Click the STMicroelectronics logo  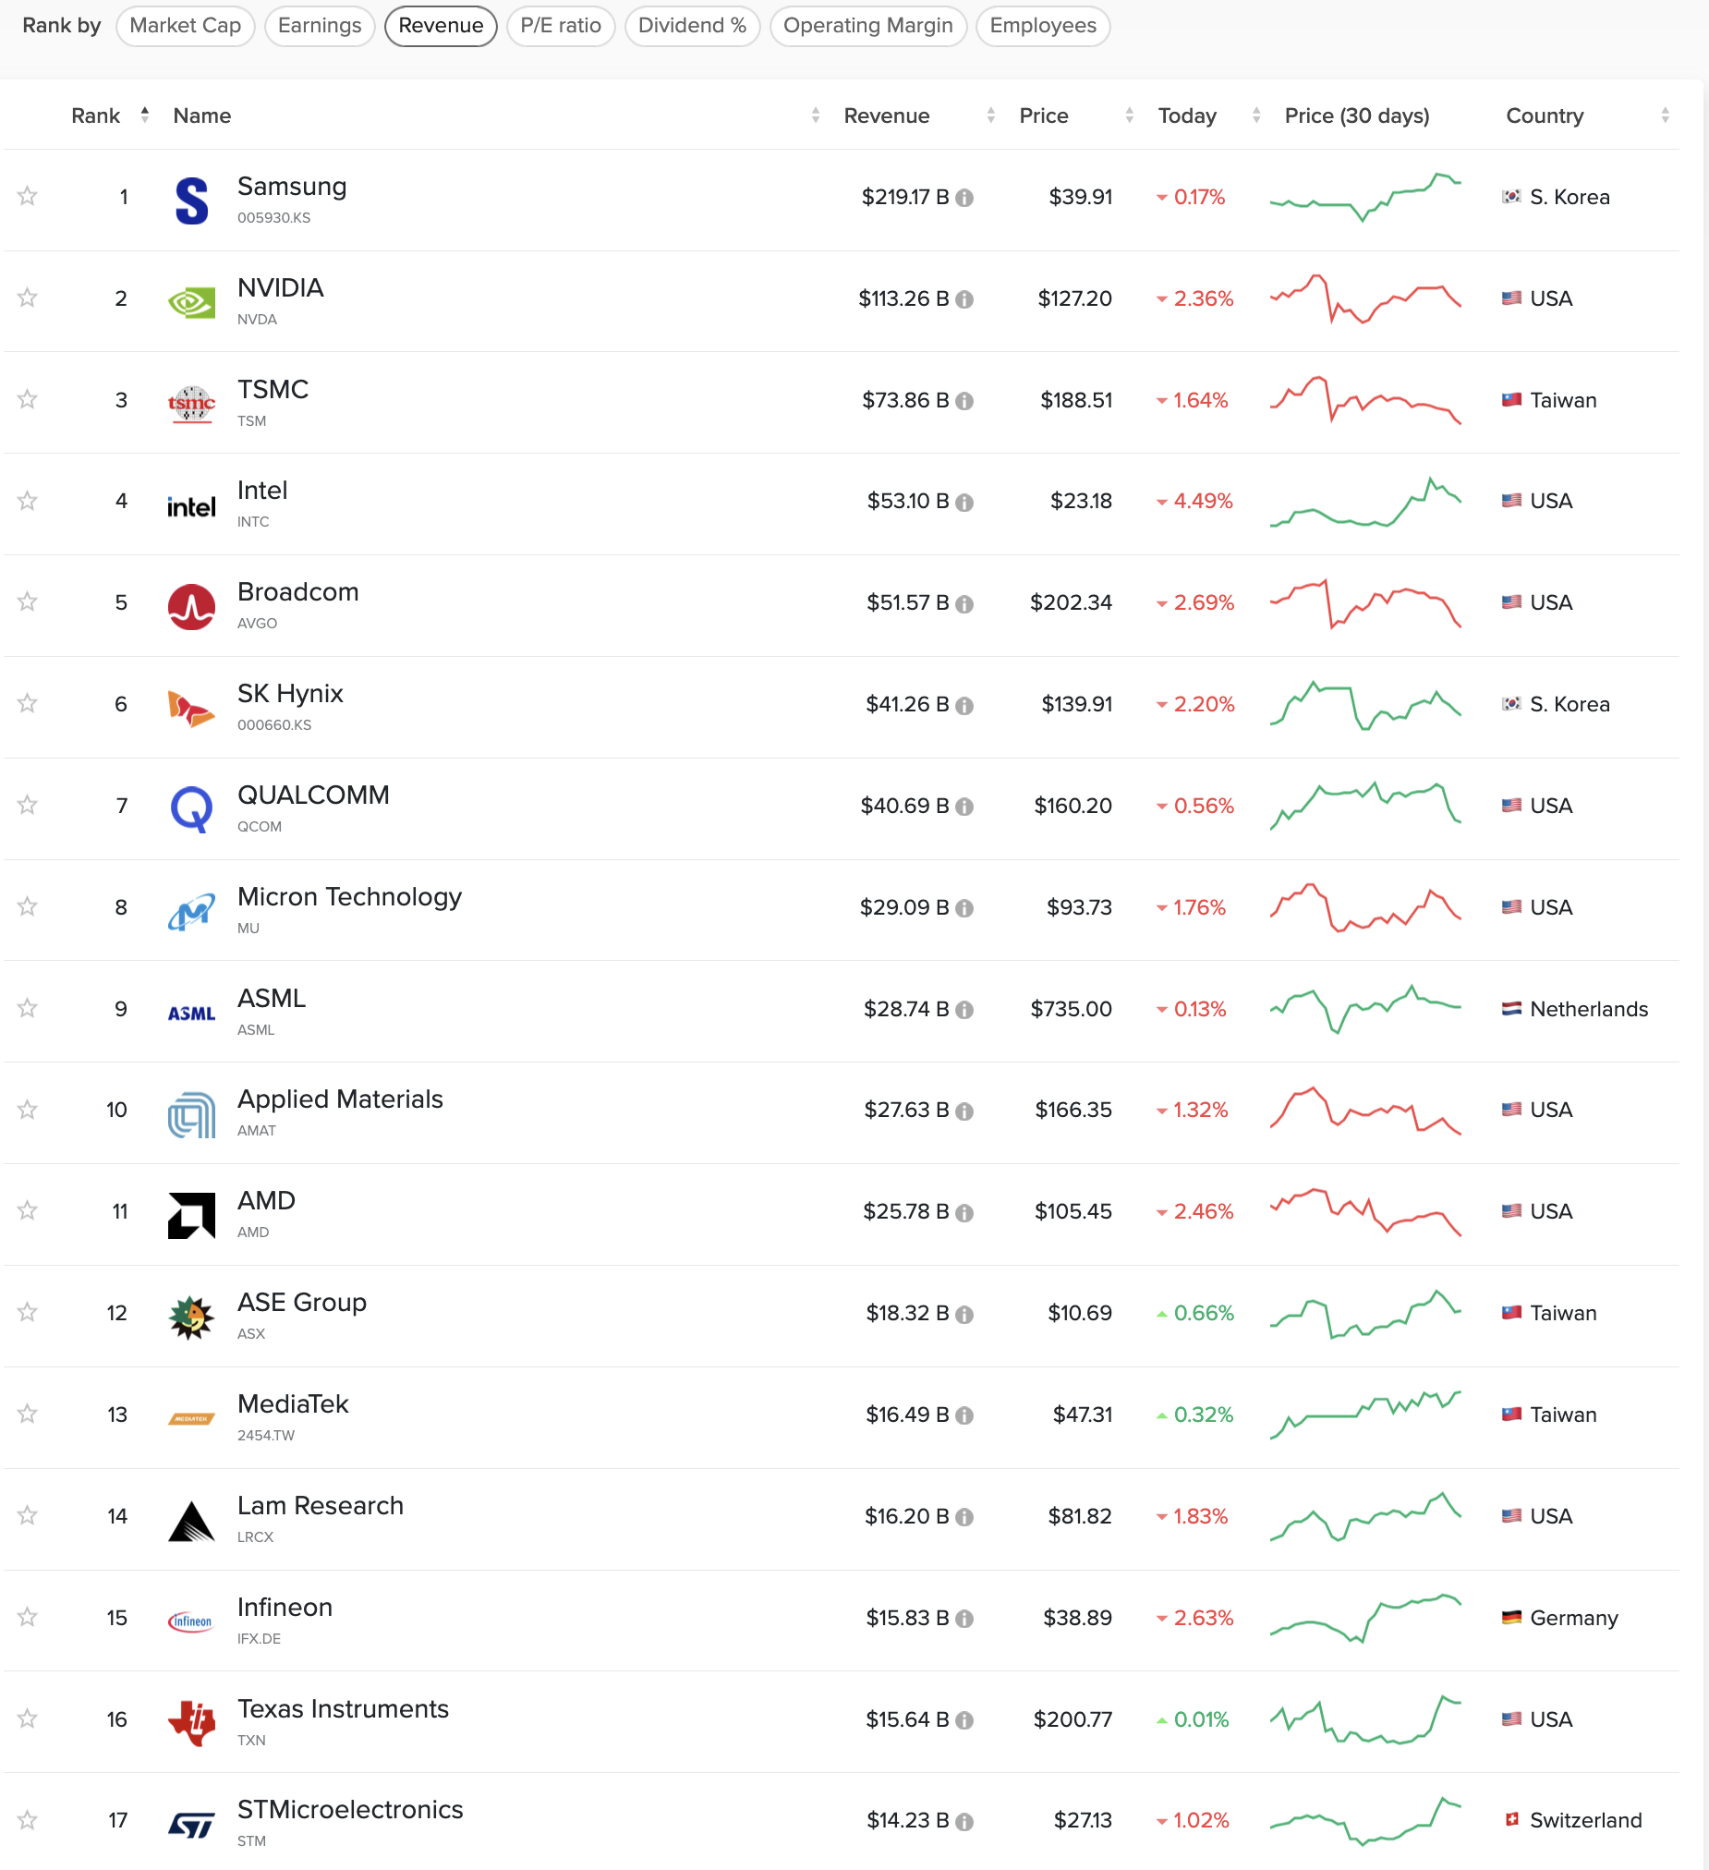pyautogui.click(x=191, y=1826)
